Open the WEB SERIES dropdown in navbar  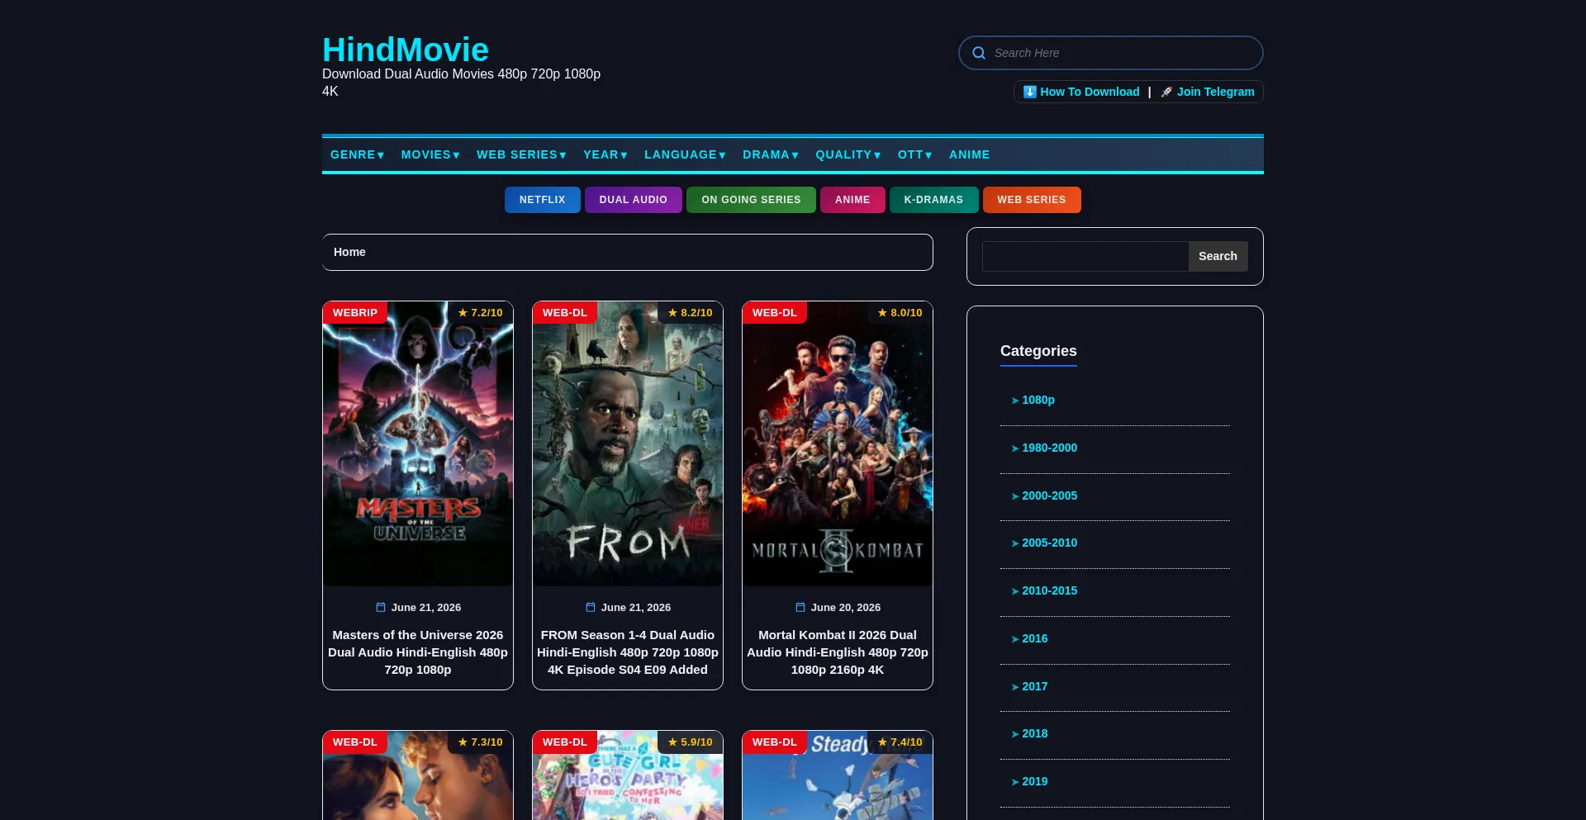(521, 154)
